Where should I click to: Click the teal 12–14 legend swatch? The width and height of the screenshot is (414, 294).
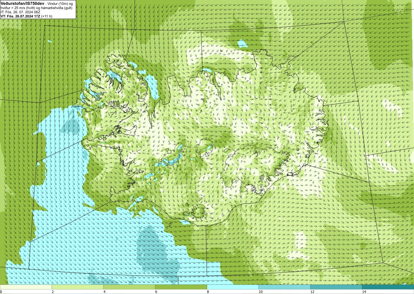tap(336, 287)
